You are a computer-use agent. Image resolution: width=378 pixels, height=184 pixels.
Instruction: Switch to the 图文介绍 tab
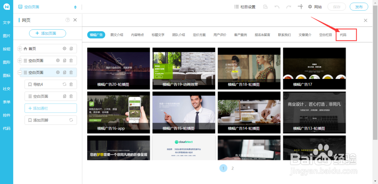117,35
